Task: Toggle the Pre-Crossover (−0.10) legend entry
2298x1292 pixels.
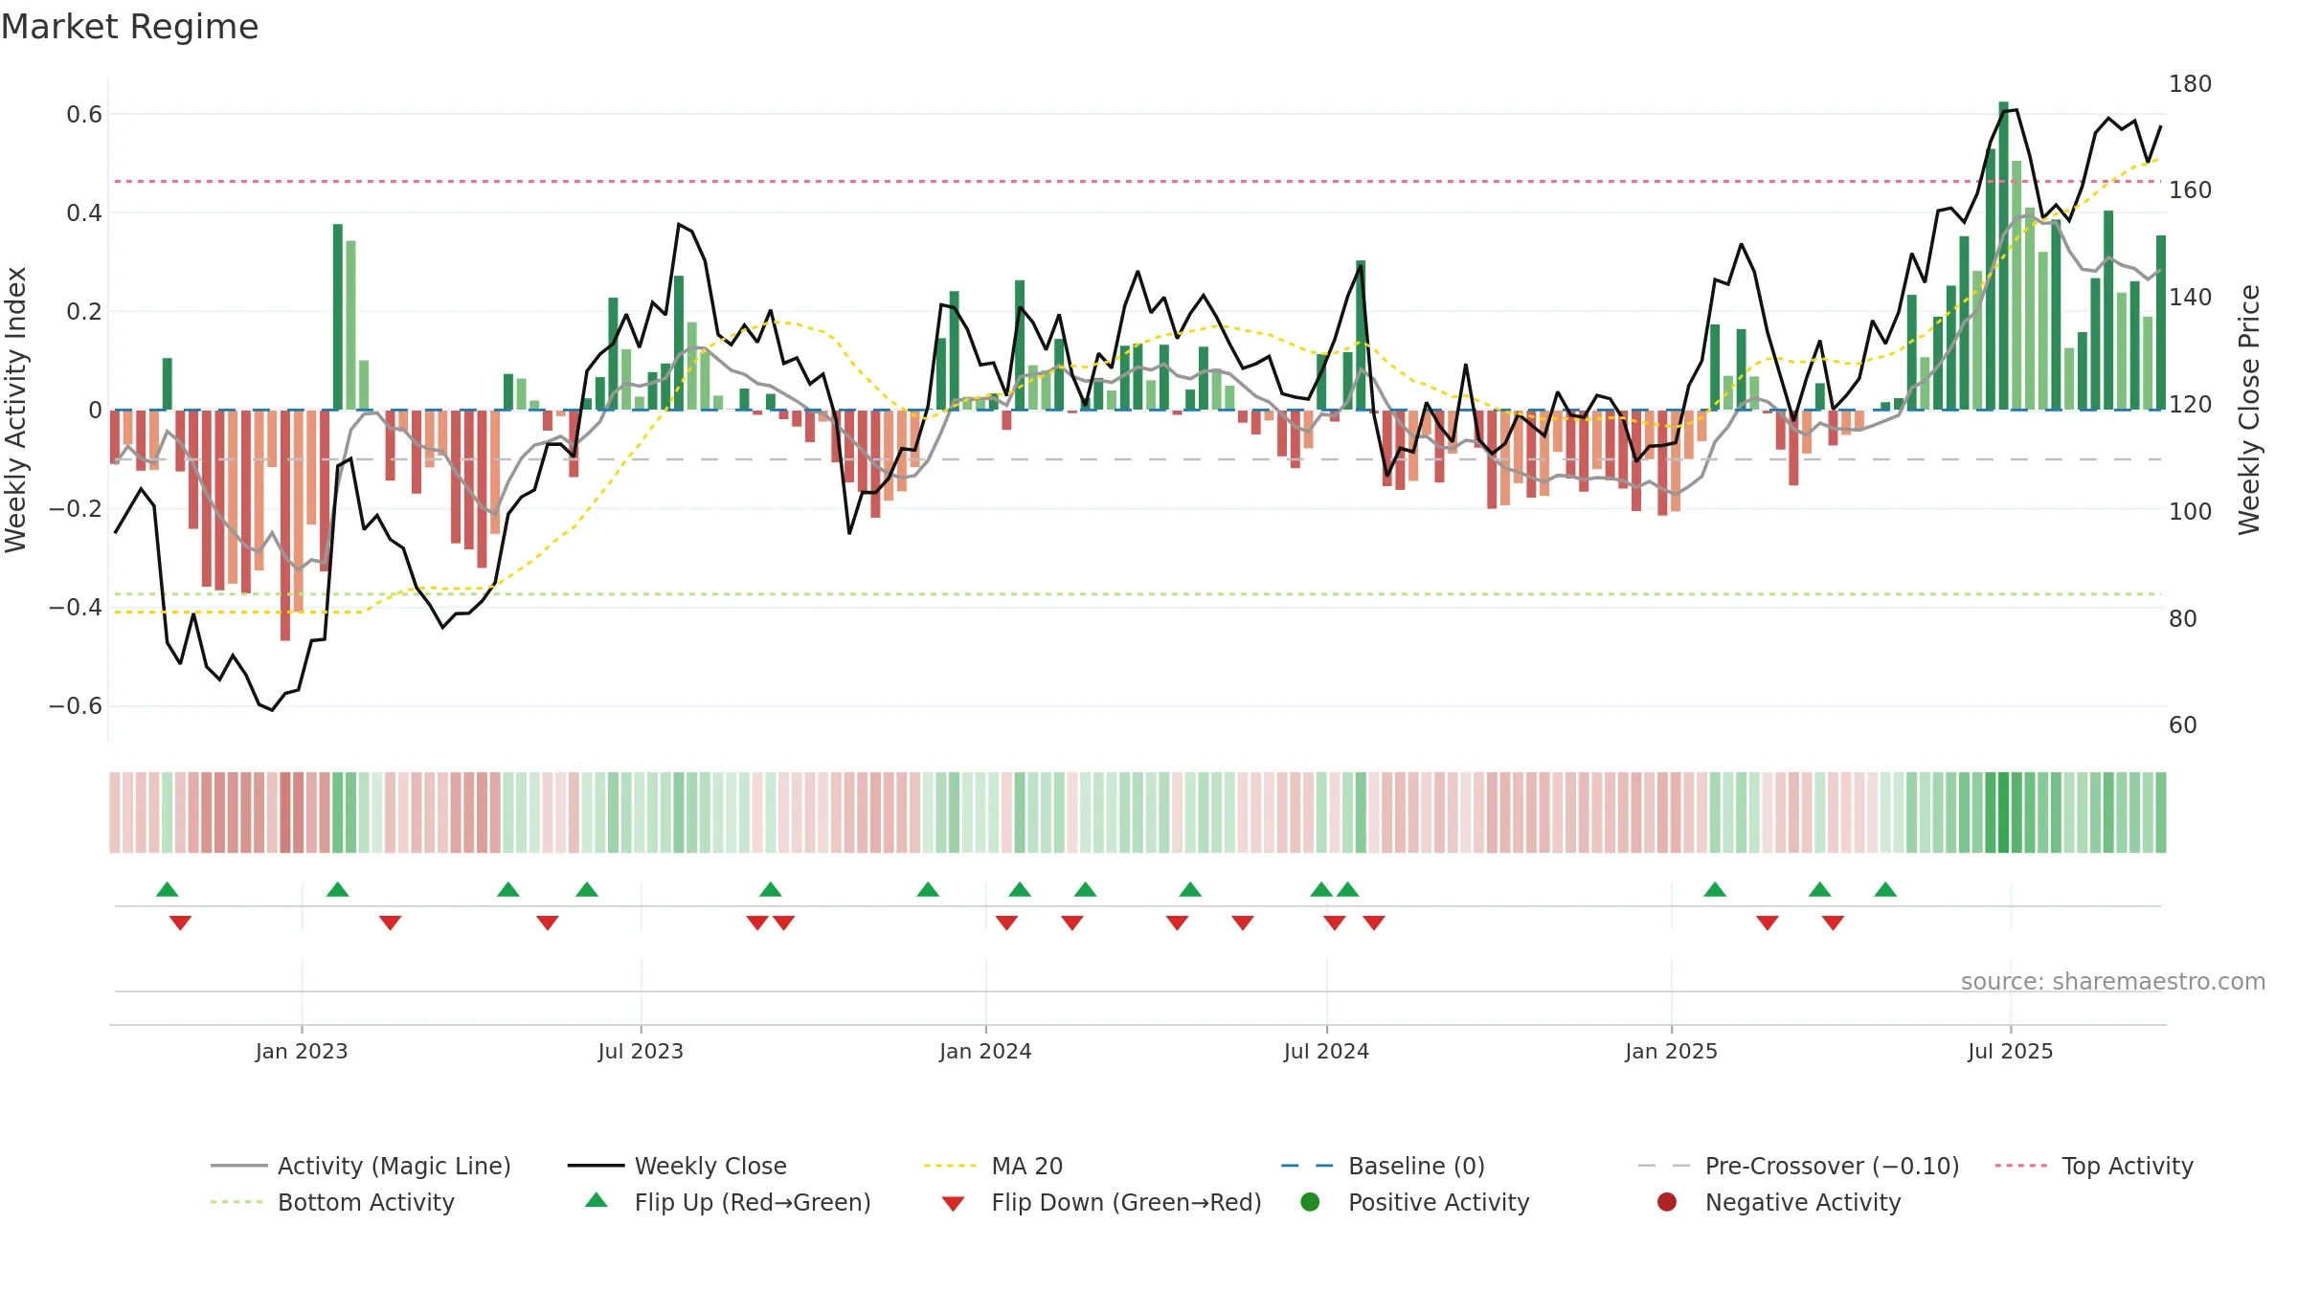Action: click(x=1799, y=1166)
